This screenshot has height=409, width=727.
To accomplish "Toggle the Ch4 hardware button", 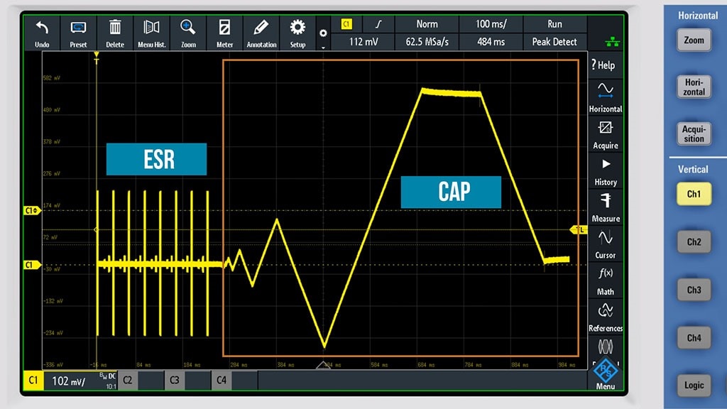I will (x=694, y=337).
